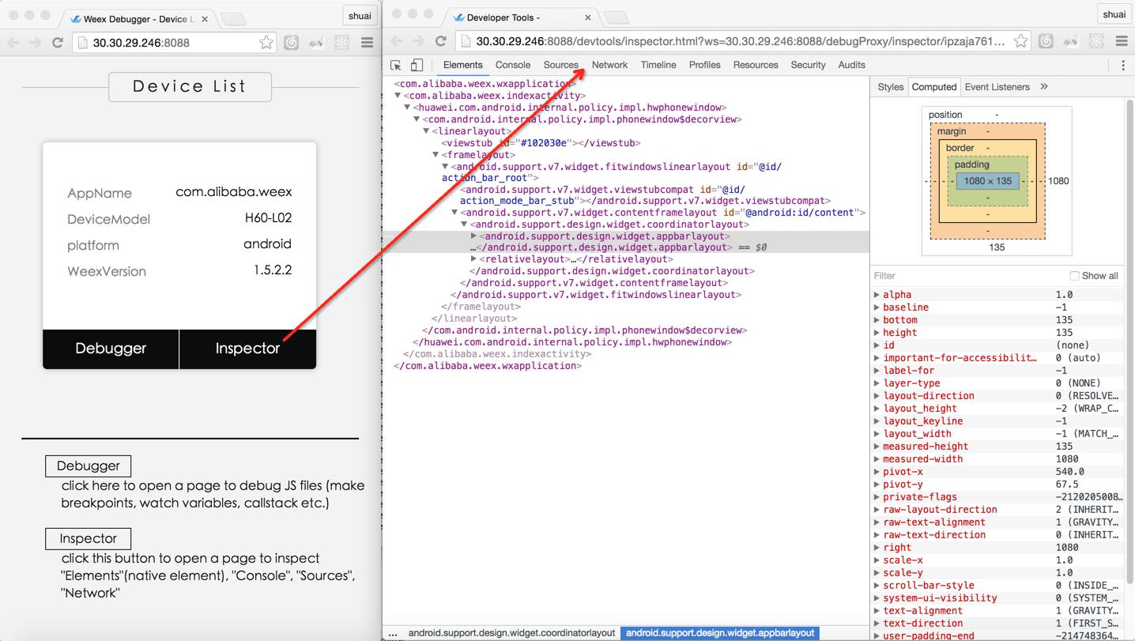Expand the layout_width computed property
Image resolution: width=1135 pixels, height=641 pixels.
coord(877,434)
